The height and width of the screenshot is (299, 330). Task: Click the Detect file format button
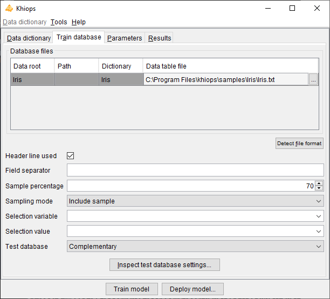[299, 144]
